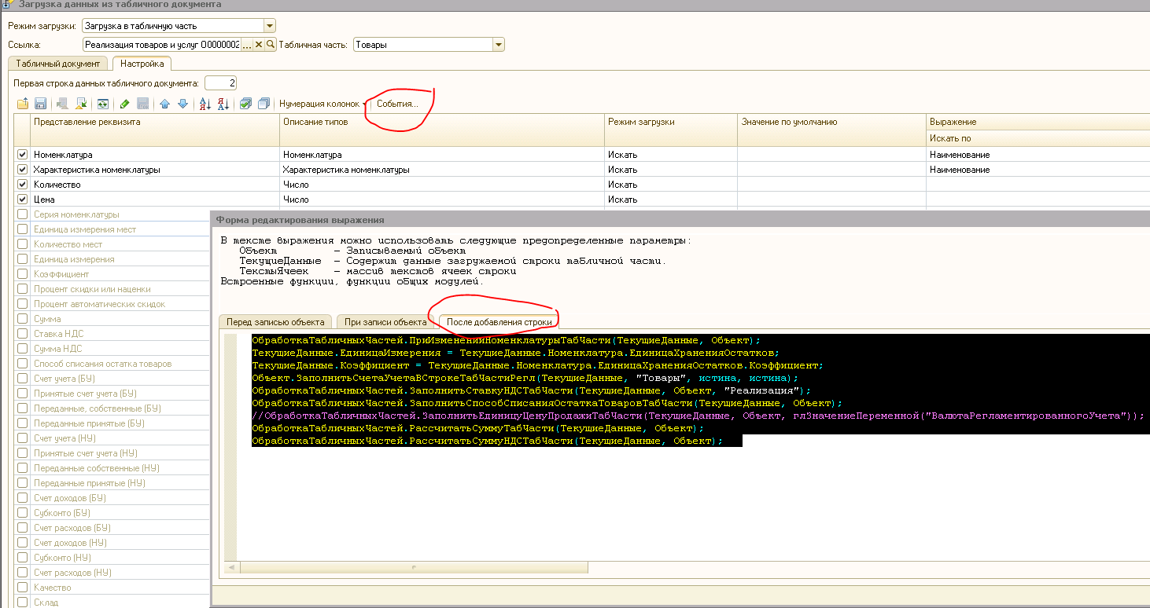Enable the Серия номенклатуры checkbox
The height and width of the screenshot is (608, 1150).
[x=22, y=214]
